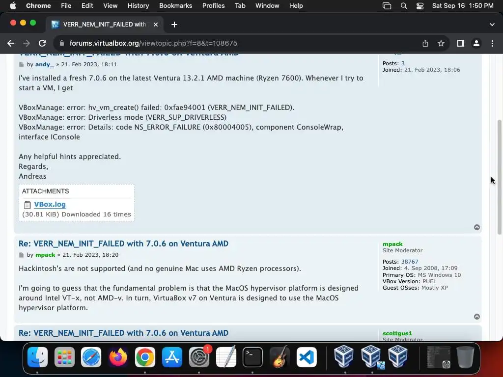
Task: Click the post icon beside andy_'s byline
Action: [x=22, y=65]
